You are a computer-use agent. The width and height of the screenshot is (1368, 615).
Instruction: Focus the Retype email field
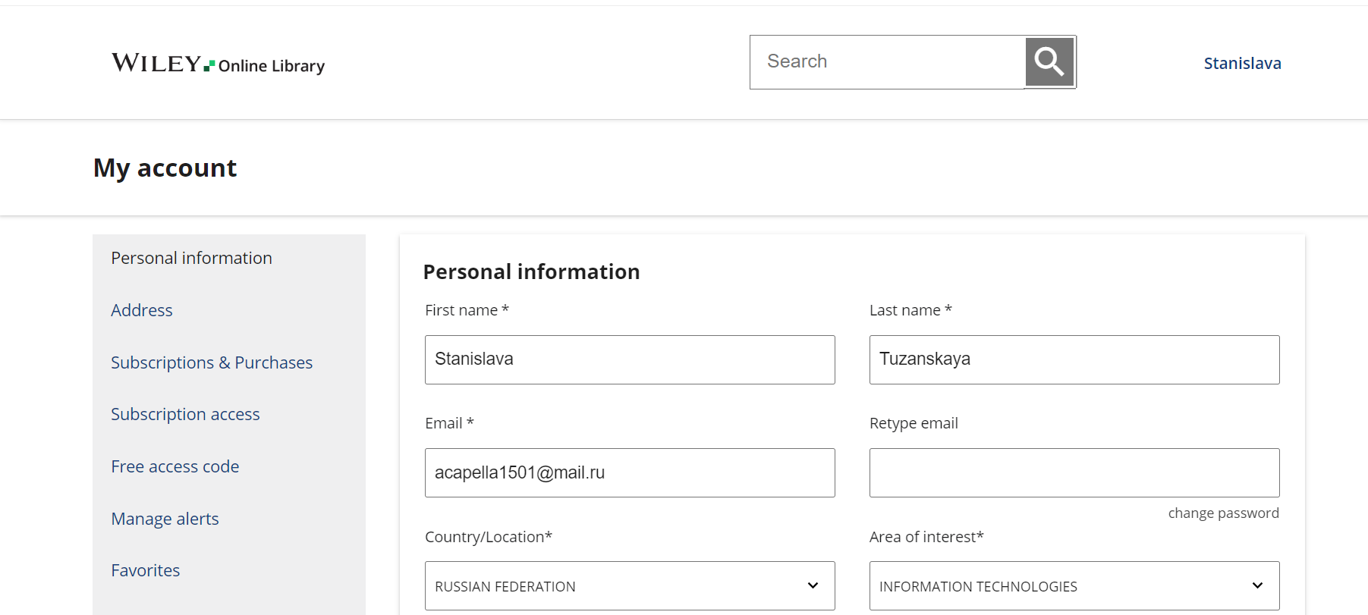[1074, 472]
